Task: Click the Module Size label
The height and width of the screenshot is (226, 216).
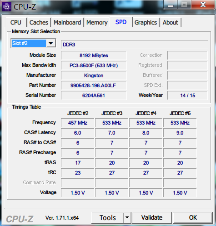Action: pos(43,55)
